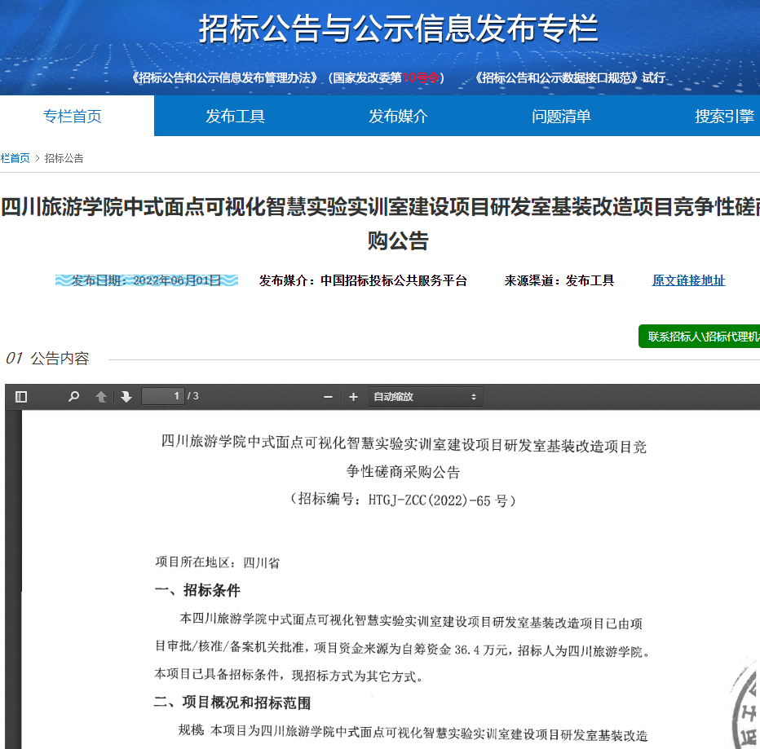Zoom out with the minus button
760x749 pixels.
pyautogui.click(x=328, y=397)
